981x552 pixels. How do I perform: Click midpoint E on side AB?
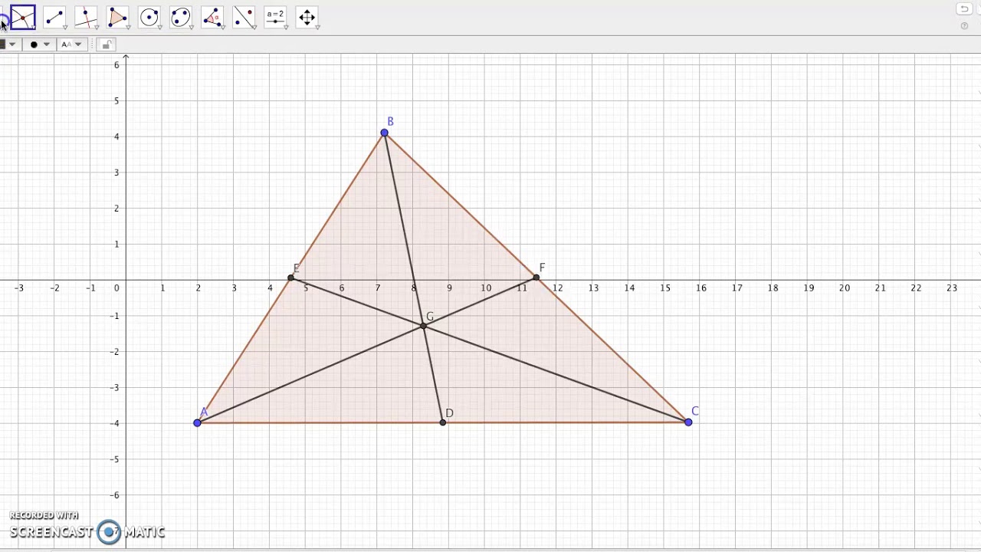[x=290, y=278]
